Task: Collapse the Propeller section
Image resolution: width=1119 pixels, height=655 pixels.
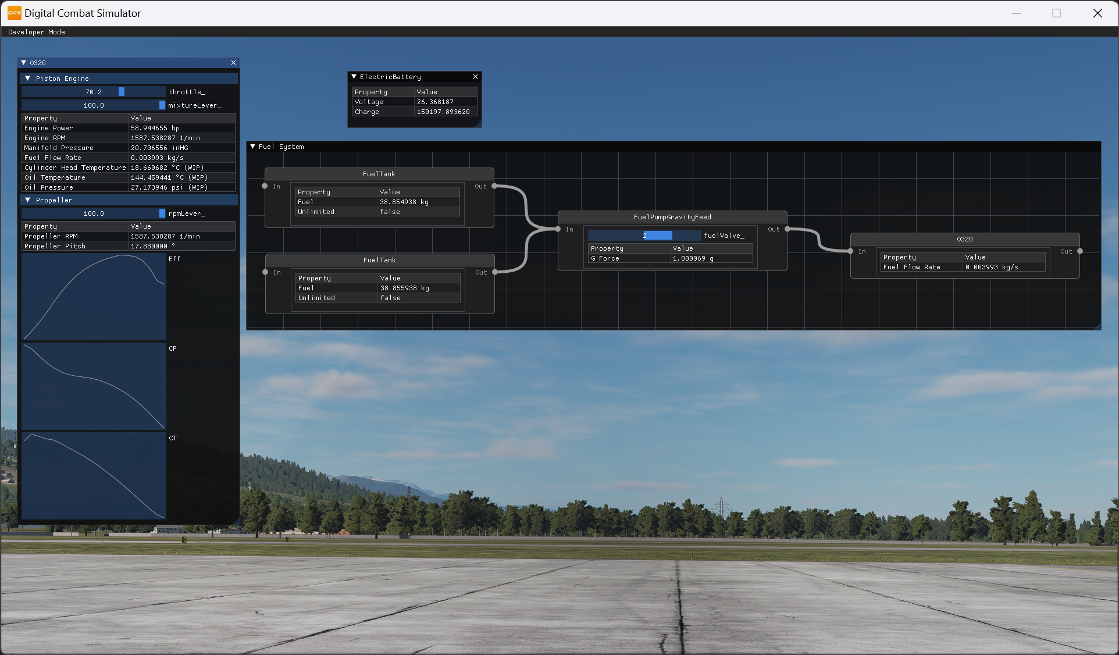Action: pos(27,200)
